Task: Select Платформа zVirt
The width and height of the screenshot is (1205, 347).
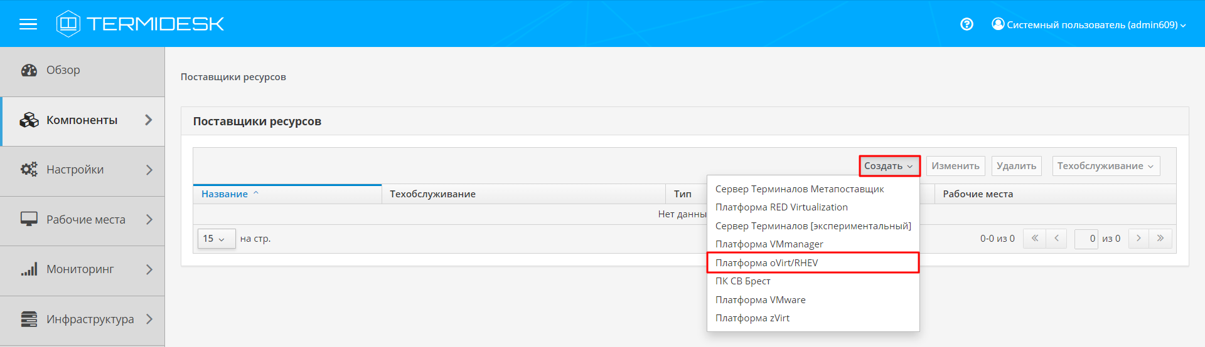Action: (813, 318)
